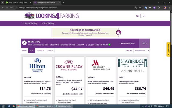Image resolution: width=172 pixels, height=108 pixels.
Task: Open Word from the taskbar
Action: [9, 106]
